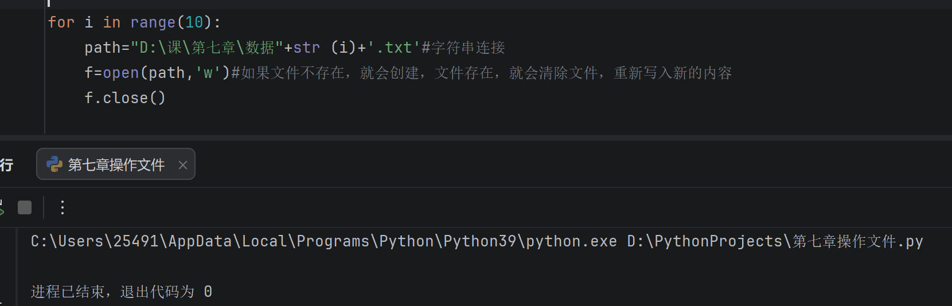This screenshot has width=952, height=306.
Task: Click the number 10 inside range
Action: [194, 22]
